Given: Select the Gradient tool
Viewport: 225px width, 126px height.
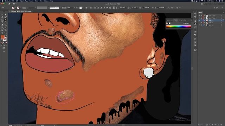Looking at the screenshot, I should click(2, 28).
